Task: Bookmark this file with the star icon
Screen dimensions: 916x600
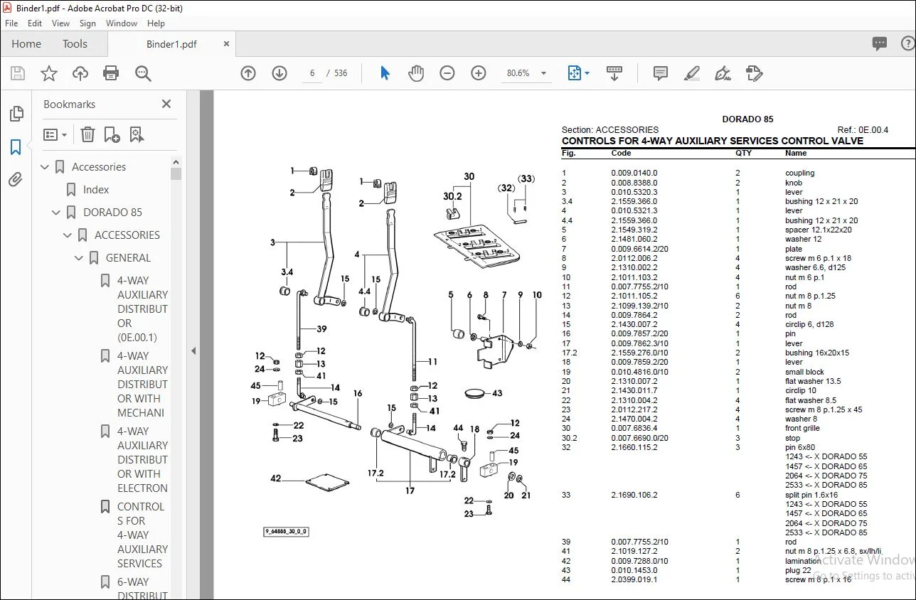Action: click(49, 73)
